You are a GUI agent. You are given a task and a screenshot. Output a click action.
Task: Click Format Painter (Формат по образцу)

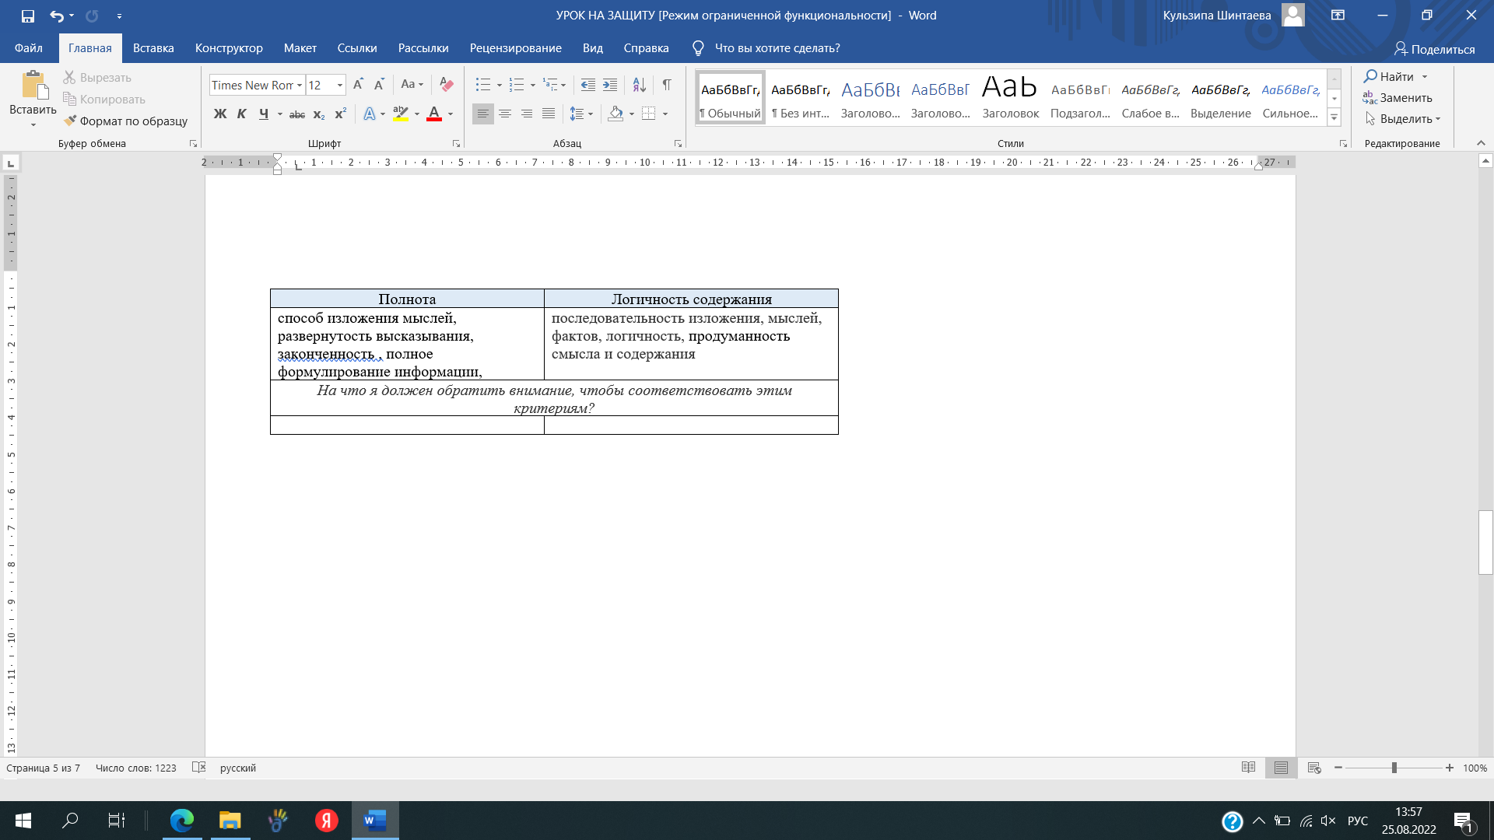click(x=125, y=121)
